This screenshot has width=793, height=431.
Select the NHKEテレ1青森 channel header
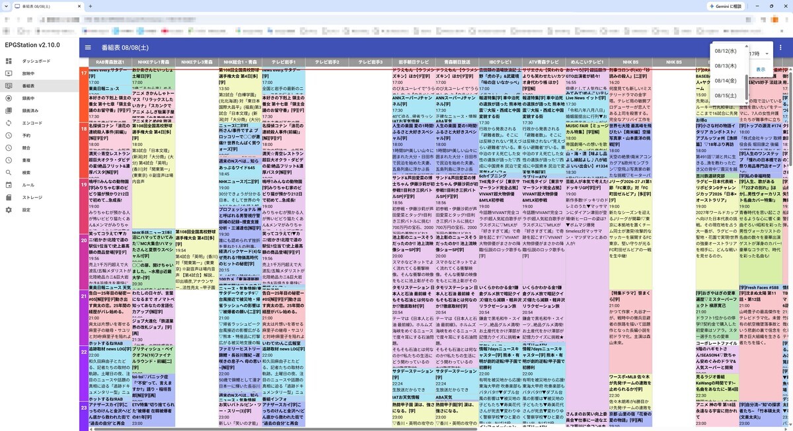[x=153, y=62]
